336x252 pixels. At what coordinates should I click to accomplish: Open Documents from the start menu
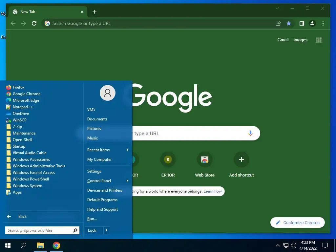97,119
